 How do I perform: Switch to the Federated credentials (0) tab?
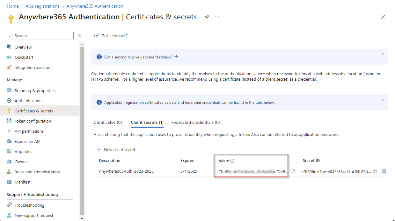195,122
